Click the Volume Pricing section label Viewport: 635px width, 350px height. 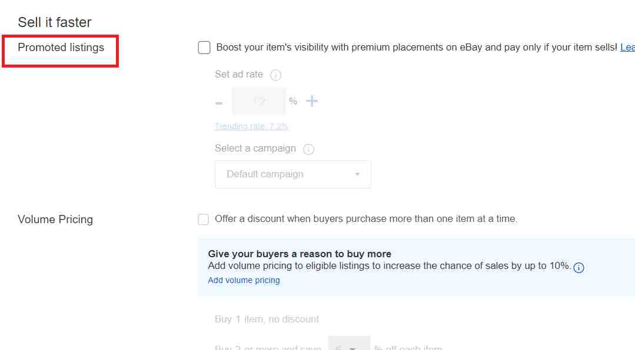click(x=55, y=220)
